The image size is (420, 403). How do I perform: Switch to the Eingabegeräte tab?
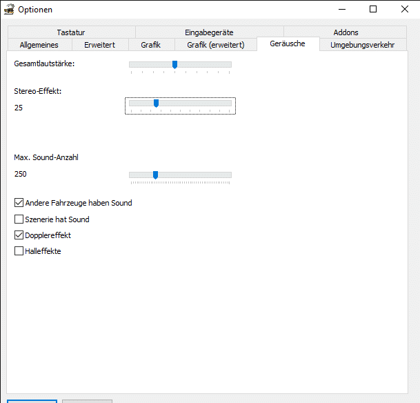pyautogui.click(x=209, y=32)
